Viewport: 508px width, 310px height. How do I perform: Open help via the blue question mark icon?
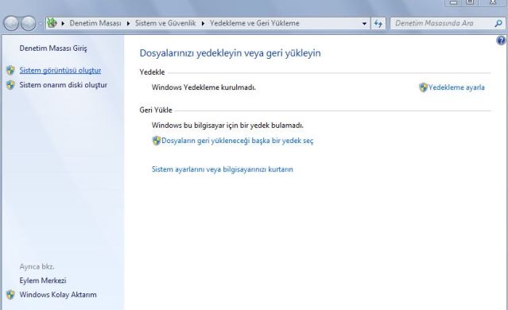tap(501, 41)
